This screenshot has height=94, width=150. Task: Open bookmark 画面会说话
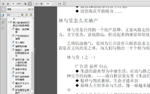[21, 69]
